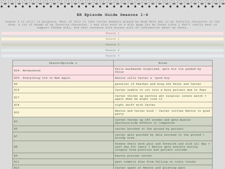225x169 pixels.
Task: Select the E22 episode cell
Action: (63, 112)
